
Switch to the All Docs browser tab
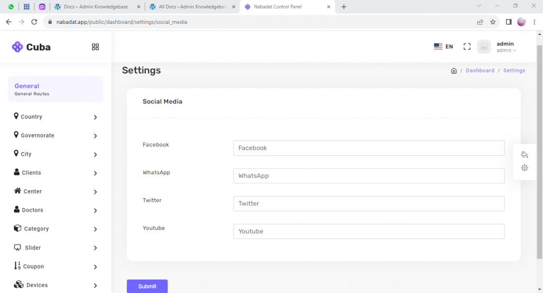point(192,7)
